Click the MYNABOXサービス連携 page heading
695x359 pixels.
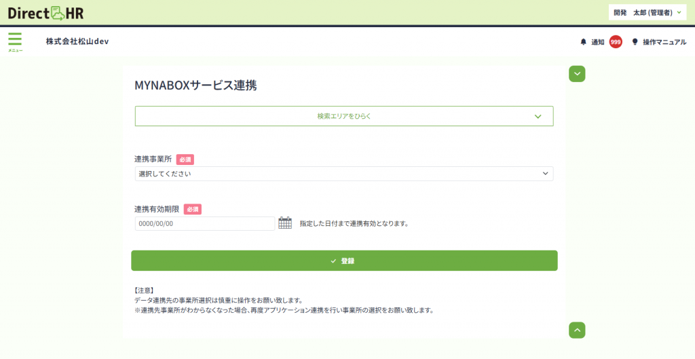point(195,85)
